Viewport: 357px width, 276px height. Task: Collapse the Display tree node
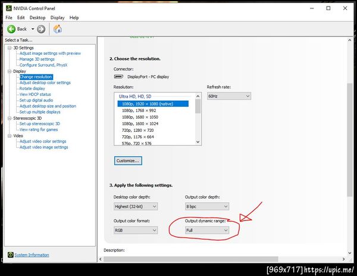point(10,72)
